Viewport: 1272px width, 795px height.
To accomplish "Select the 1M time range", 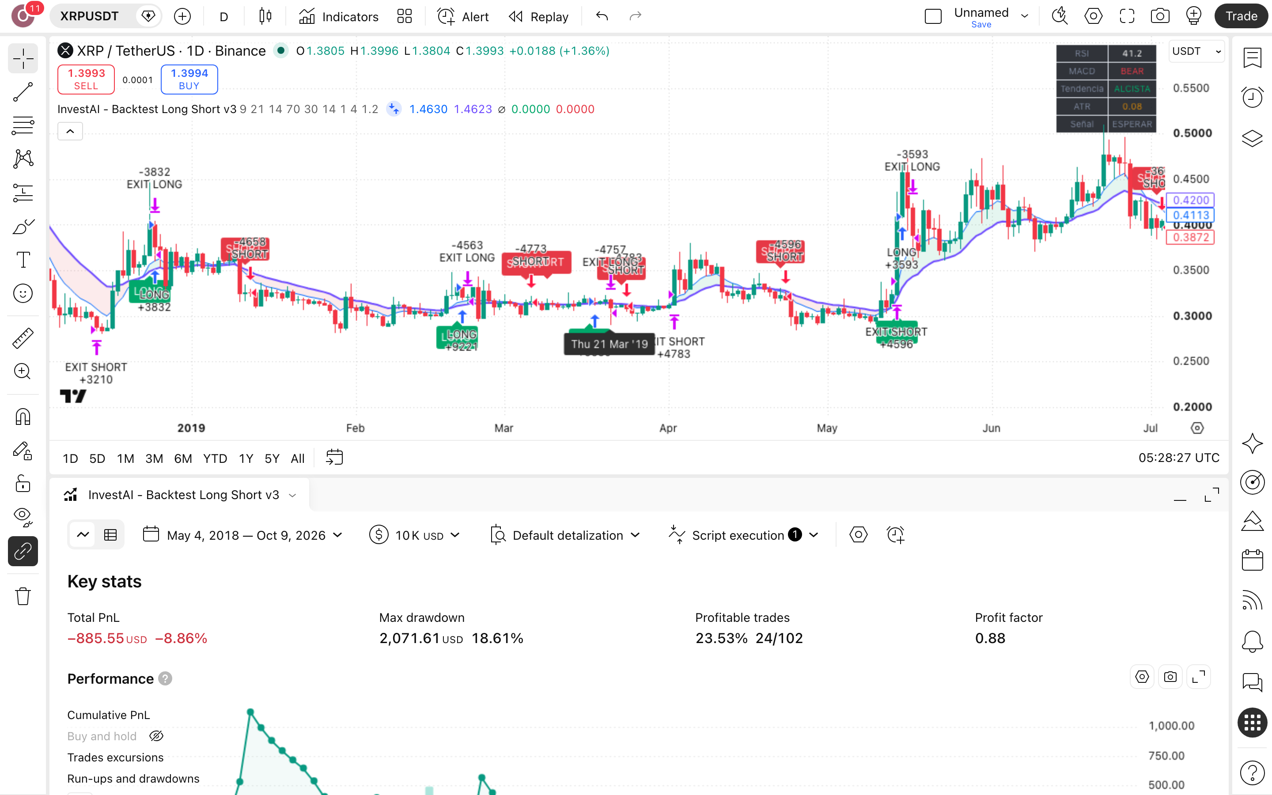I will pyautogui.click(x=125, y=458).
